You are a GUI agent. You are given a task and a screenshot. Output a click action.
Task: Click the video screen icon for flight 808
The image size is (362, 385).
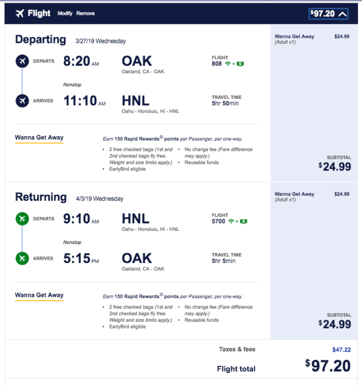(240, 64)
